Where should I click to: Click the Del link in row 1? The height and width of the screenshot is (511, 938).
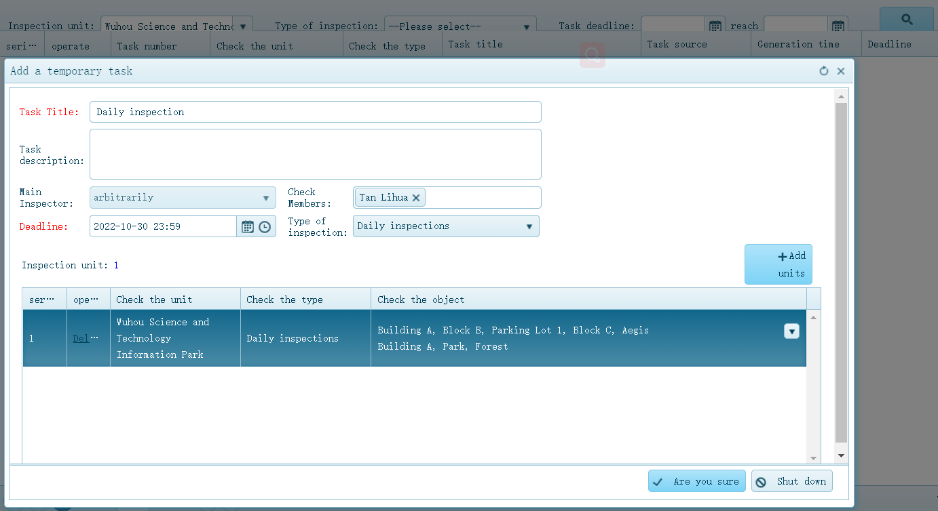tap(81, 338)
